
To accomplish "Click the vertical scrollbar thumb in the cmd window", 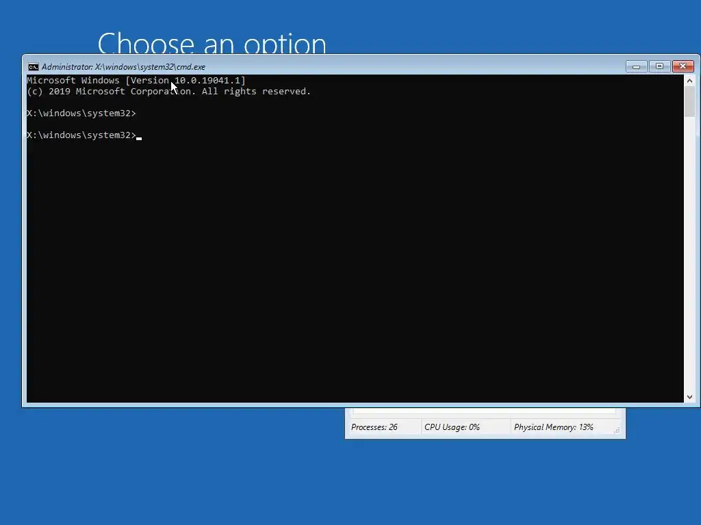I will [689, 101].
